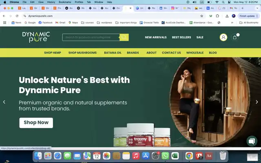Open the BLOG page

click(213, 53)
